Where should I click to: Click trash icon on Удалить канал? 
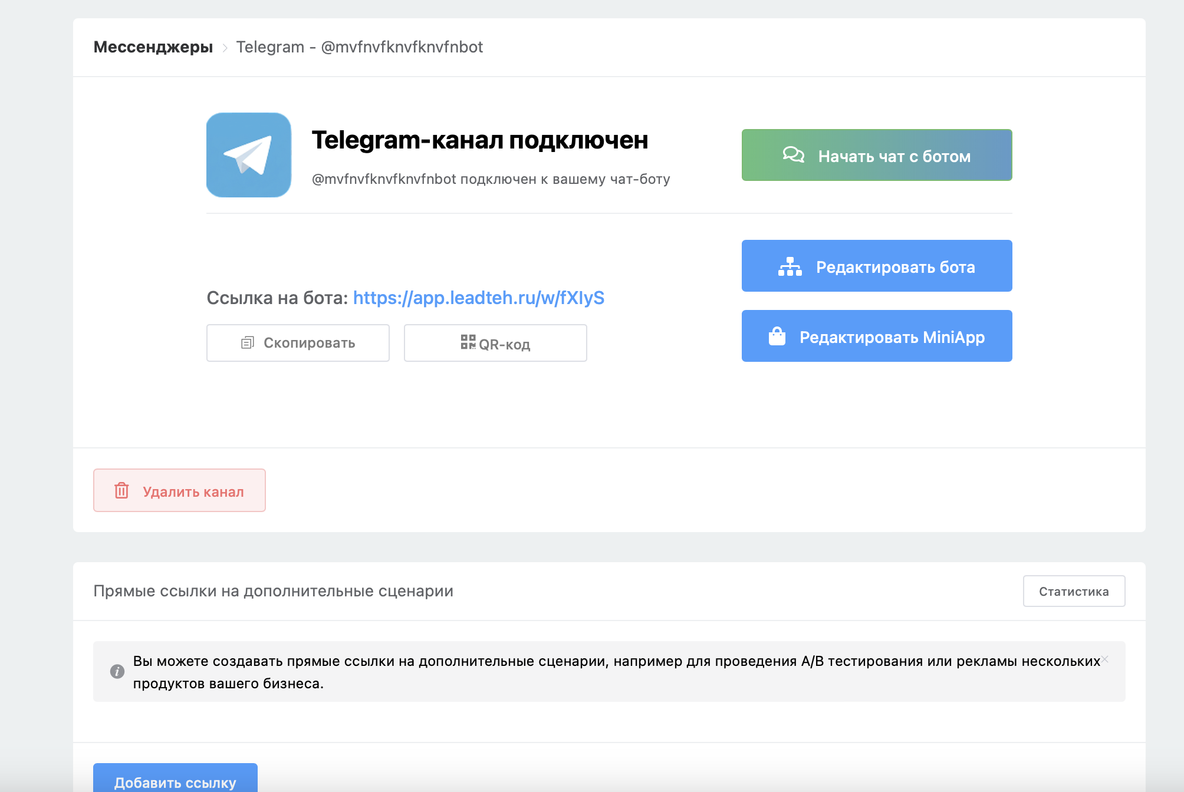tap(121, 490)
